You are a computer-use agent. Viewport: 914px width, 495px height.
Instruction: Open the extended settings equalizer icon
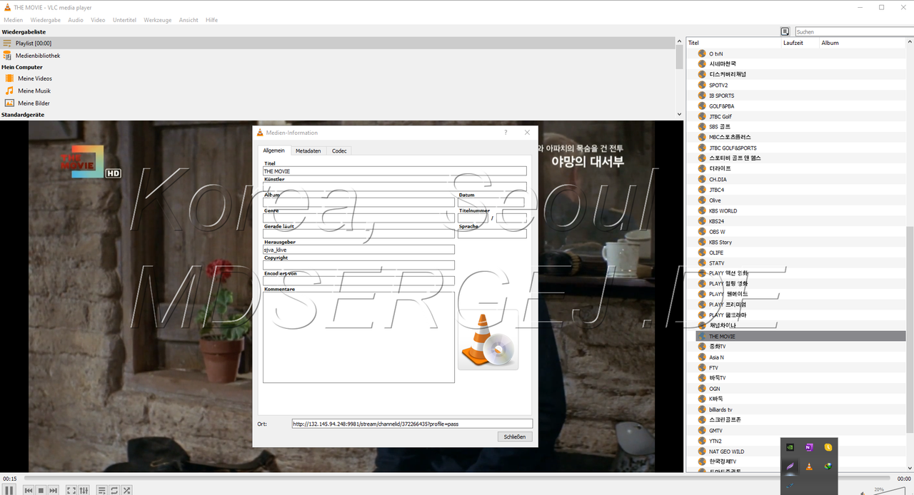pos(84,490)
